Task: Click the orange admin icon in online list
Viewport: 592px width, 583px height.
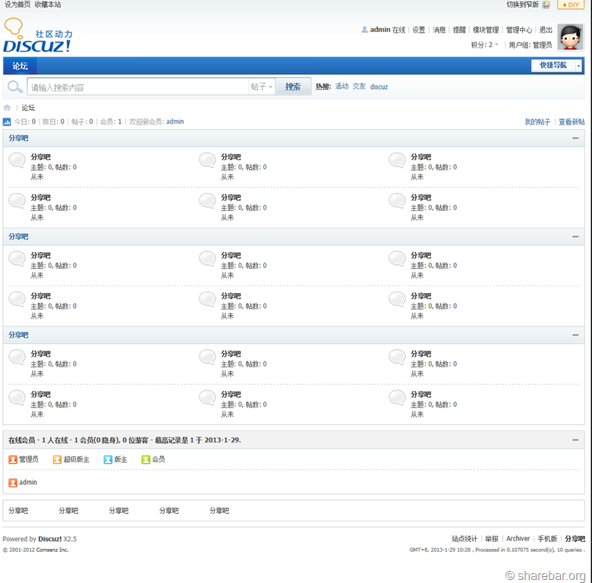Action: 13,483
